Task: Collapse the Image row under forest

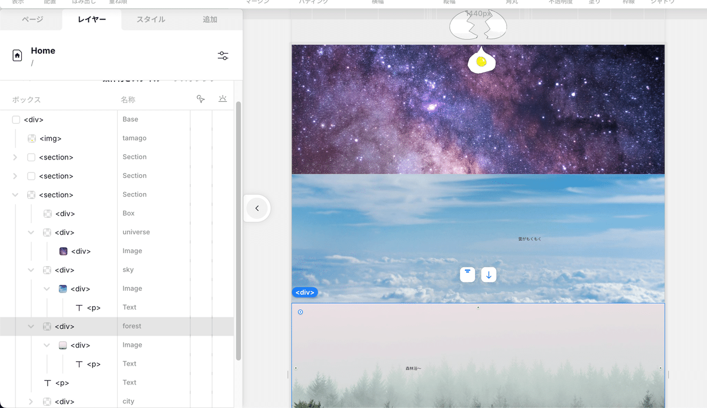Action: click(47, 346)
